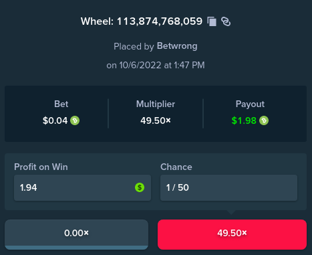Screen dimensions: 312x255
Task: Click the Wheel bet number 113,874,768,059
Action: tap(160, 21)
